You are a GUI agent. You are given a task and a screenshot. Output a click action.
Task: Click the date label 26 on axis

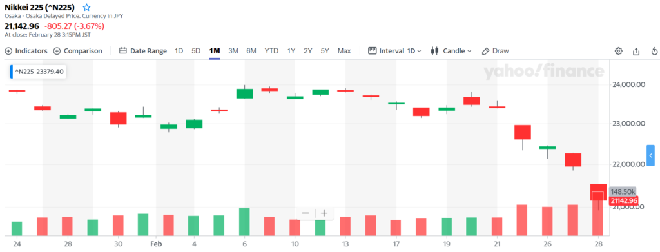[548, 244]
